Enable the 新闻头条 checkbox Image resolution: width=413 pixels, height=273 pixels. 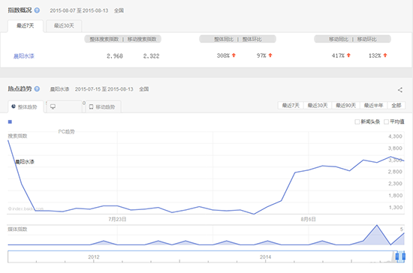coord(357,121)
